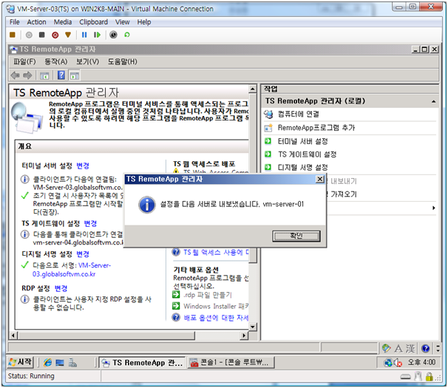Toggle the console tree pane icon

click(44, 75)
